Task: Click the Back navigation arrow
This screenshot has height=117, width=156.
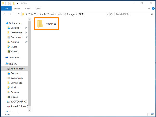Action: [x=4, y=14]
